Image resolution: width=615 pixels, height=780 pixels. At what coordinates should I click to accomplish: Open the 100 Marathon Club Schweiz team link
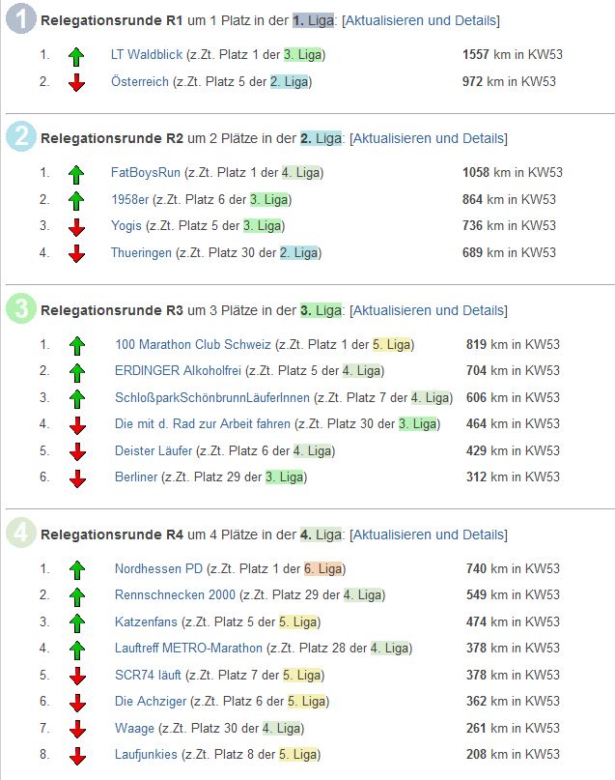[x=193, y=344]
